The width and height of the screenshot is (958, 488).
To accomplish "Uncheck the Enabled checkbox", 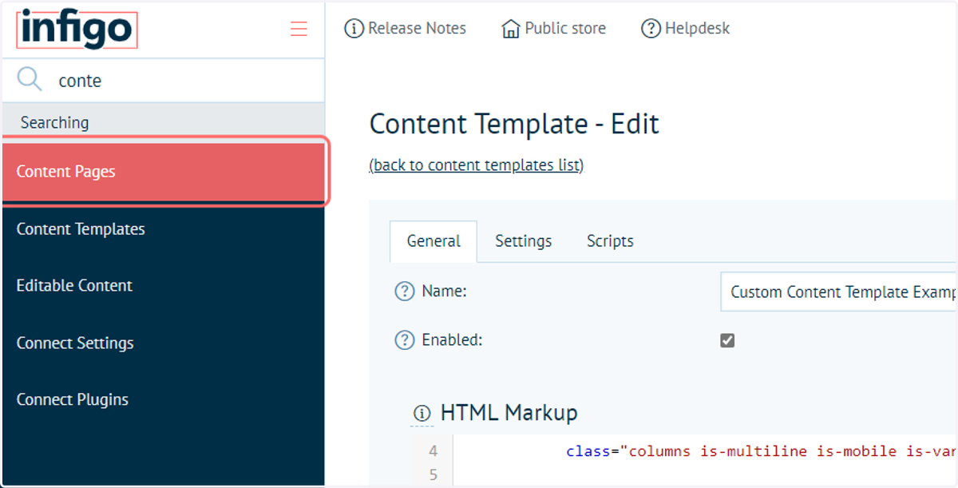I will pos(727,340).
